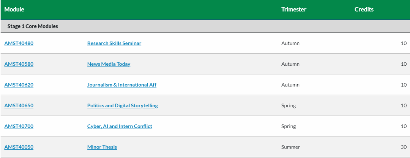This screenshot has height=158, width=410.
Task: Open the Research Skills Seminar module link
Action: 114,43
